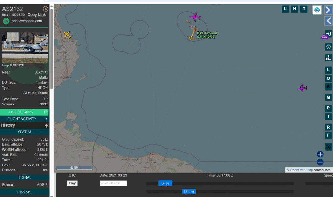Toggle the H button in the top bar

[x=295, y=9]
